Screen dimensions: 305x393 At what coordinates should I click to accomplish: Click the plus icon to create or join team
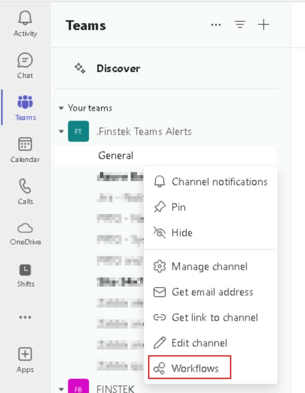(264, 25)
